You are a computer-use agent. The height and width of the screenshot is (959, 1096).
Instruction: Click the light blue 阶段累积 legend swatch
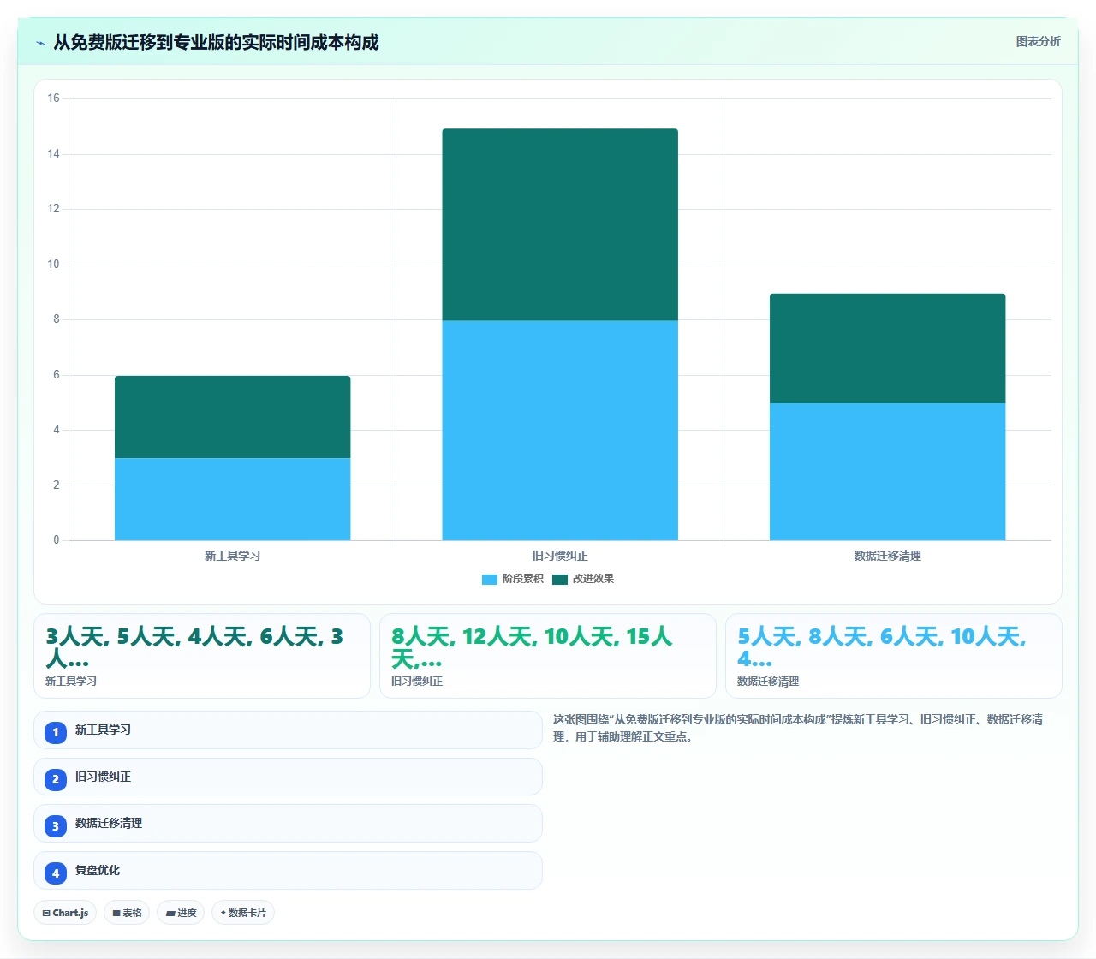tap(490, 580)
